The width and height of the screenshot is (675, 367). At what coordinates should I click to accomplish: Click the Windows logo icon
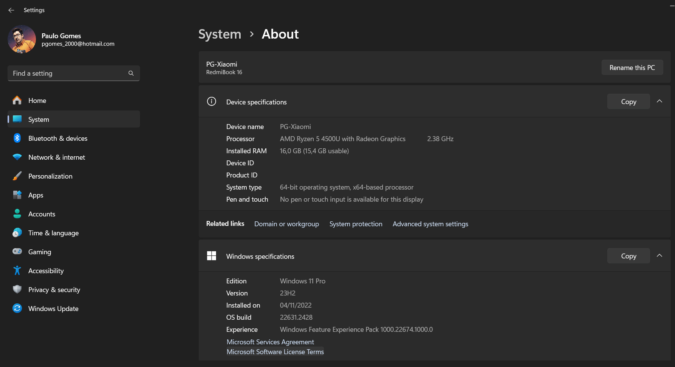[212, 256]
